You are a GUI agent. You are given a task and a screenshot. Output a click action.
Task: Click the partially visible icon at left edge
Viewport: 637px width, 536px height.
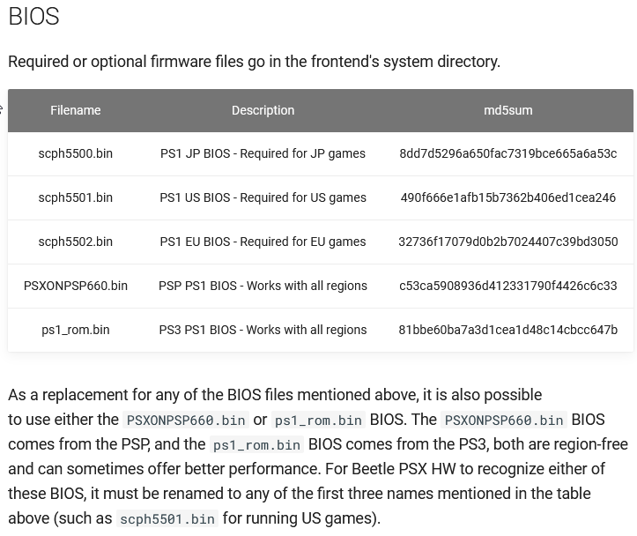pos(1,109)
